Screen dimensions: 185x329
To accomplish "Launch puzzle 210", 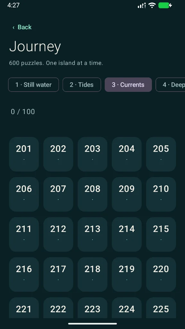I will pos(161,194).
